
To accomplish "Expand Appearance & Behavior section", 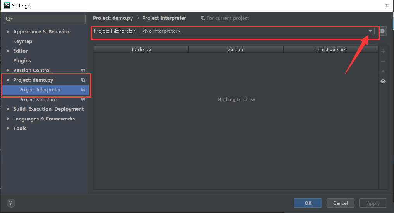I will pyautogui.click(x=8, y=31).
